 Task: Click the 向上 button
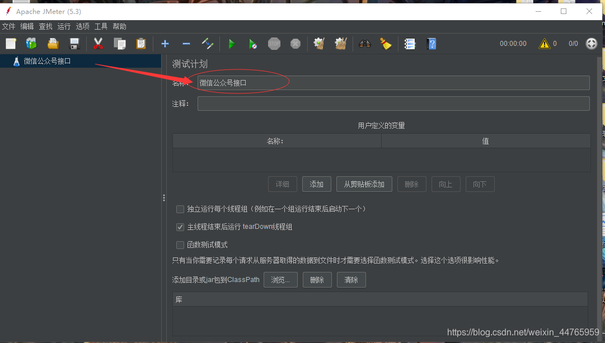445,184
